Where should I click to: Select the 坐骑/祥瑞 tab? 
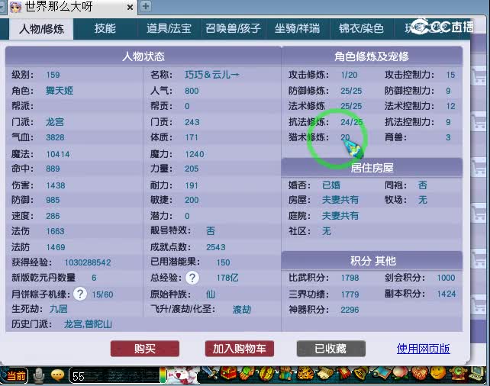[297, 29]
